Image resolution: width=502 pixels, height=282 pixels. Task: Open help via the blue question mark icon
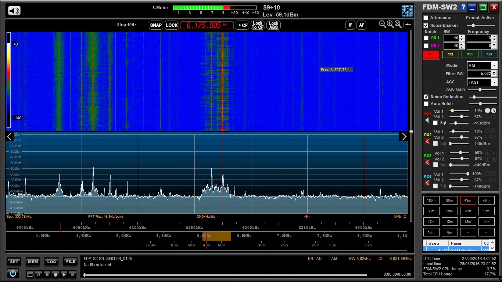(x=463, y=7)
